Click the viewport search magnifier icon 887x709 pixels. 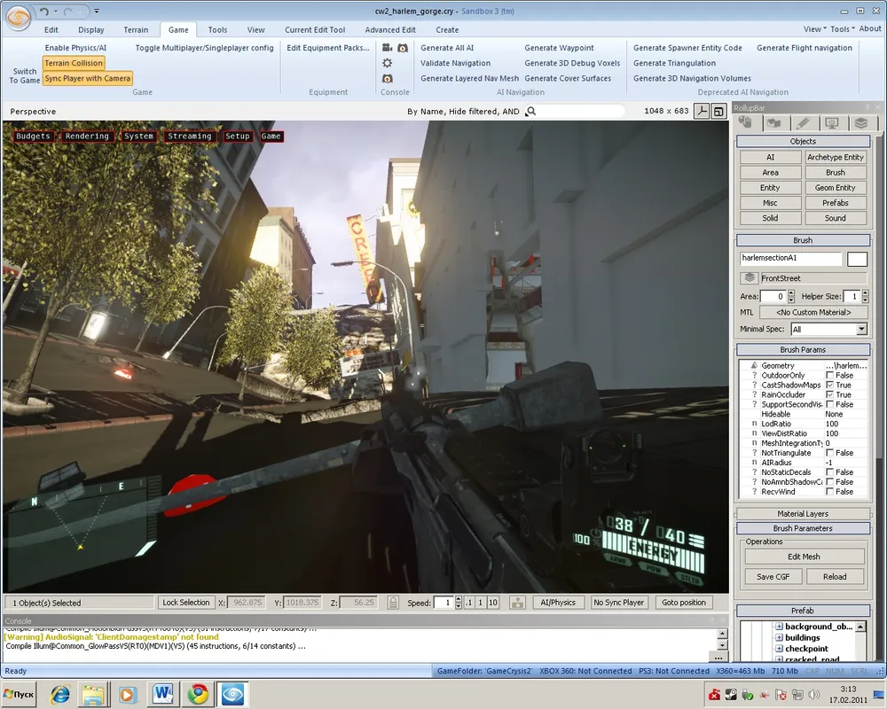point(531,112)
